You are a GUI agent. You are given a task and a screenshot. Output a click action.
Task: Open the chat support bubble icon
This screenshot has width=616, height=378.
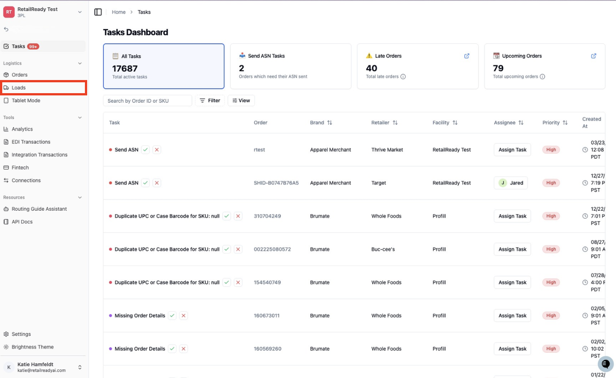[x=606, y=364]
